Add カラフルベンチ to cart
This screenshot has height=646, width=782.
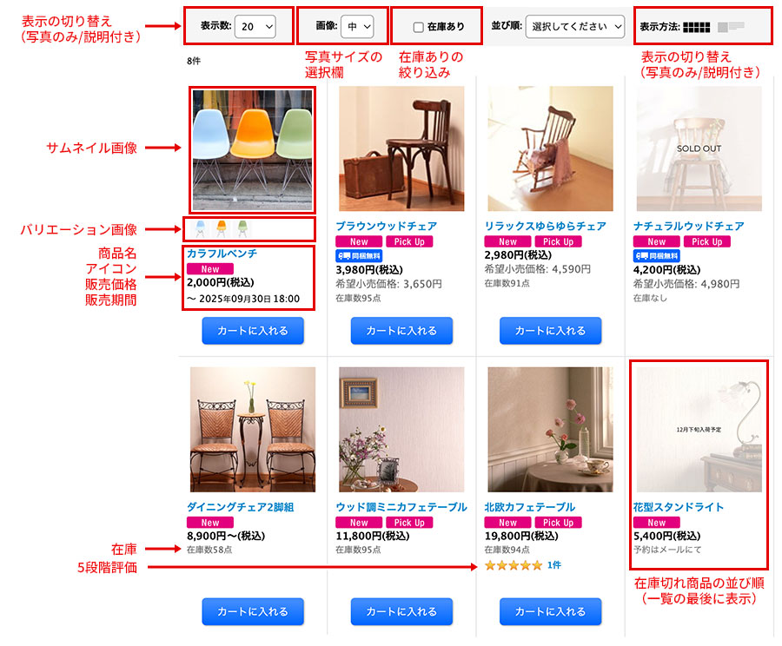coord(253,331)
